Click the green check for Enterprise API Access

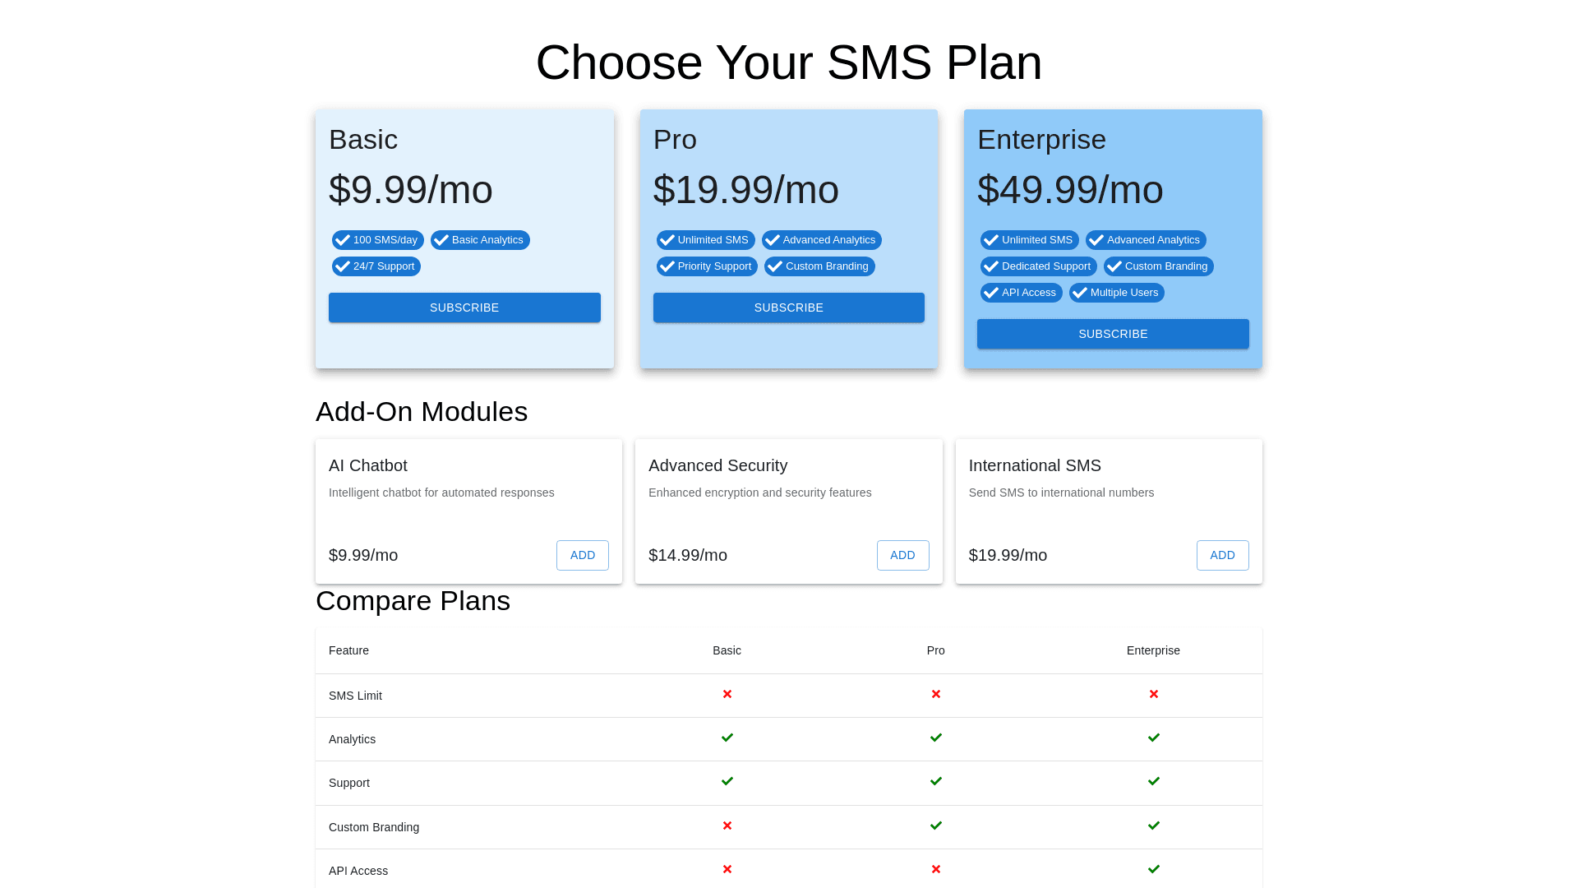[1154, 869]
